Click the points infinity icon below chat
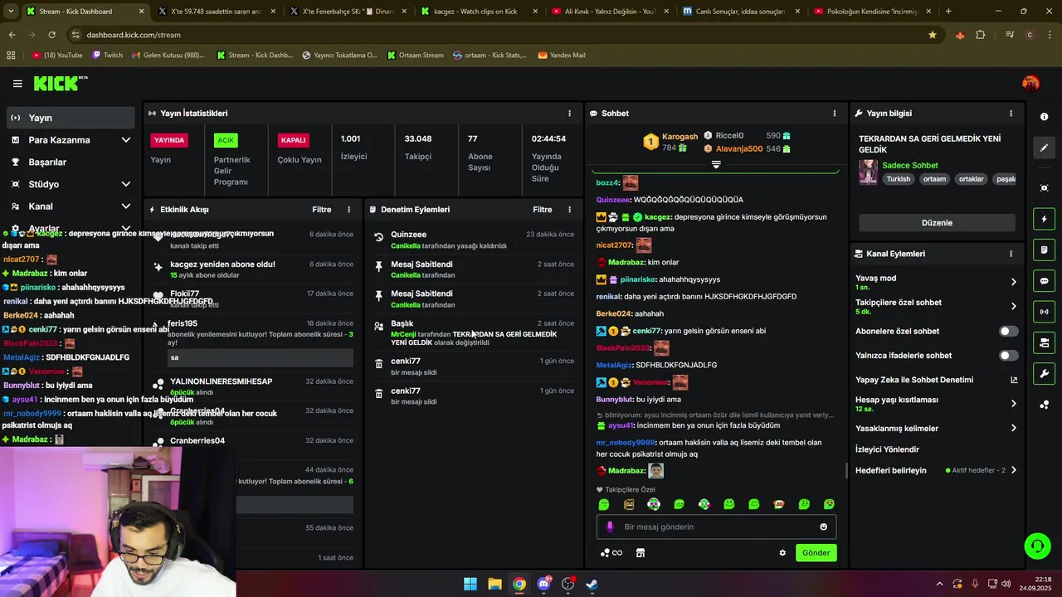The height and width of the screenshot is (597, 1062). [611, 553]
